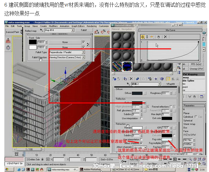Click the add point tool in Mix Curve
209x172 pixels.
152,37
